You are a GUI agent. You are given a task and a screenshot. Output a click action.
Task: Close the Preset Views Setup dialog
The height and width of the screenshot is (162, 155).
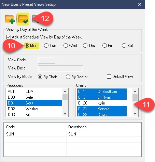point(140,4)
